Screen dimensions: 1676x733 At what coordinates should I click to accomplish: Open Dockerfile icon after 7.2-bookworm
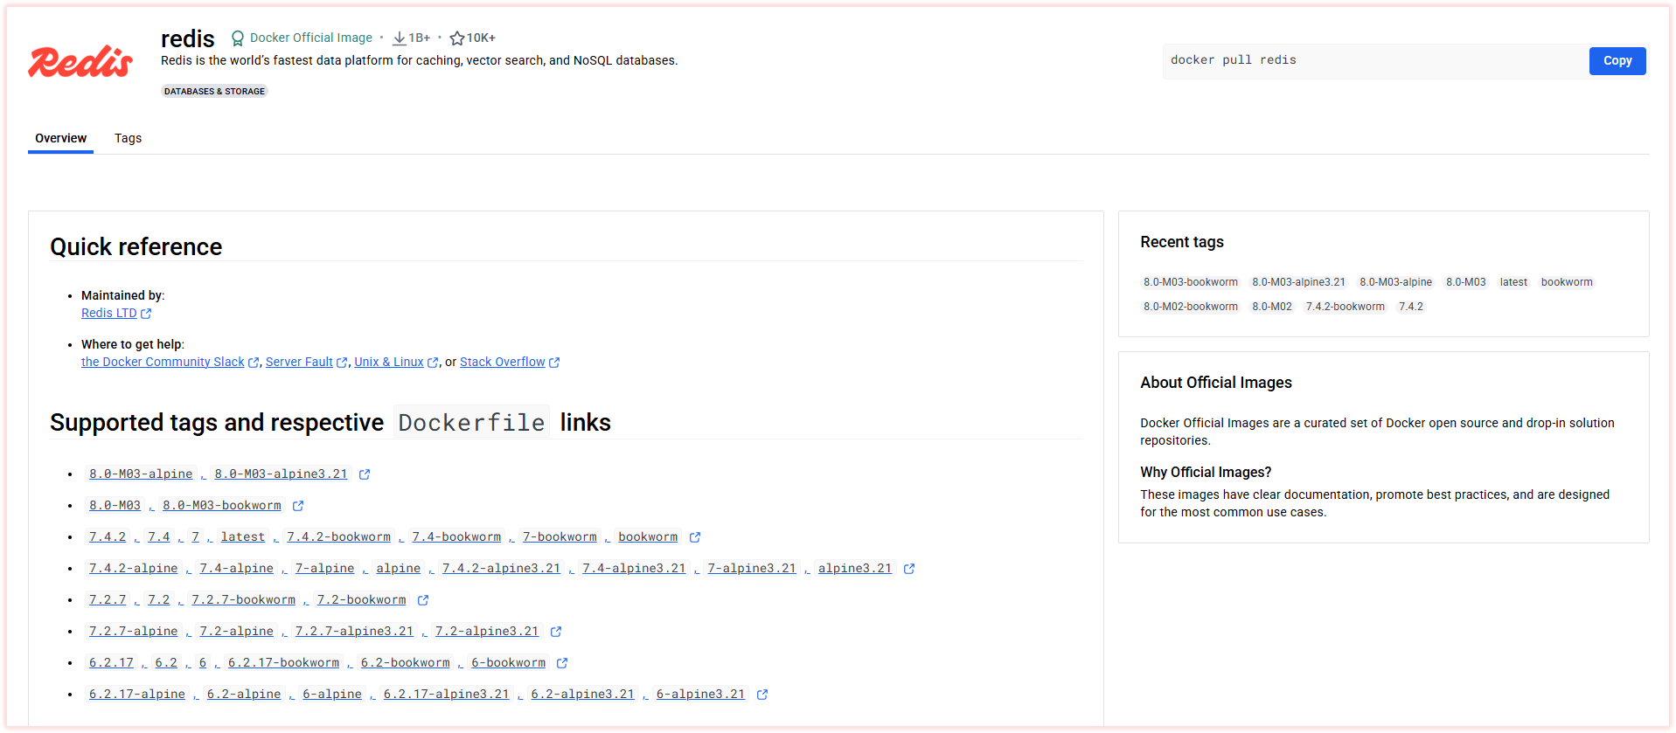[x=423, y=600]
